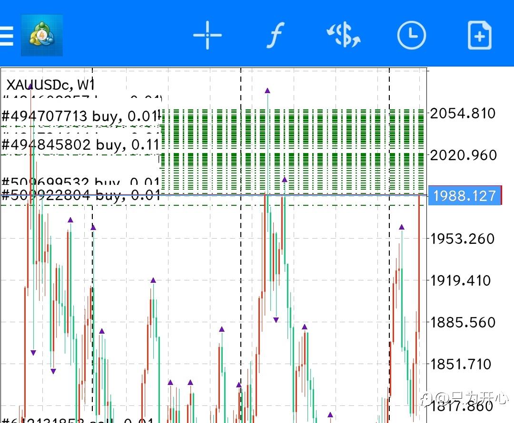Open the hamburger side menu

click(x=7, y=36)
